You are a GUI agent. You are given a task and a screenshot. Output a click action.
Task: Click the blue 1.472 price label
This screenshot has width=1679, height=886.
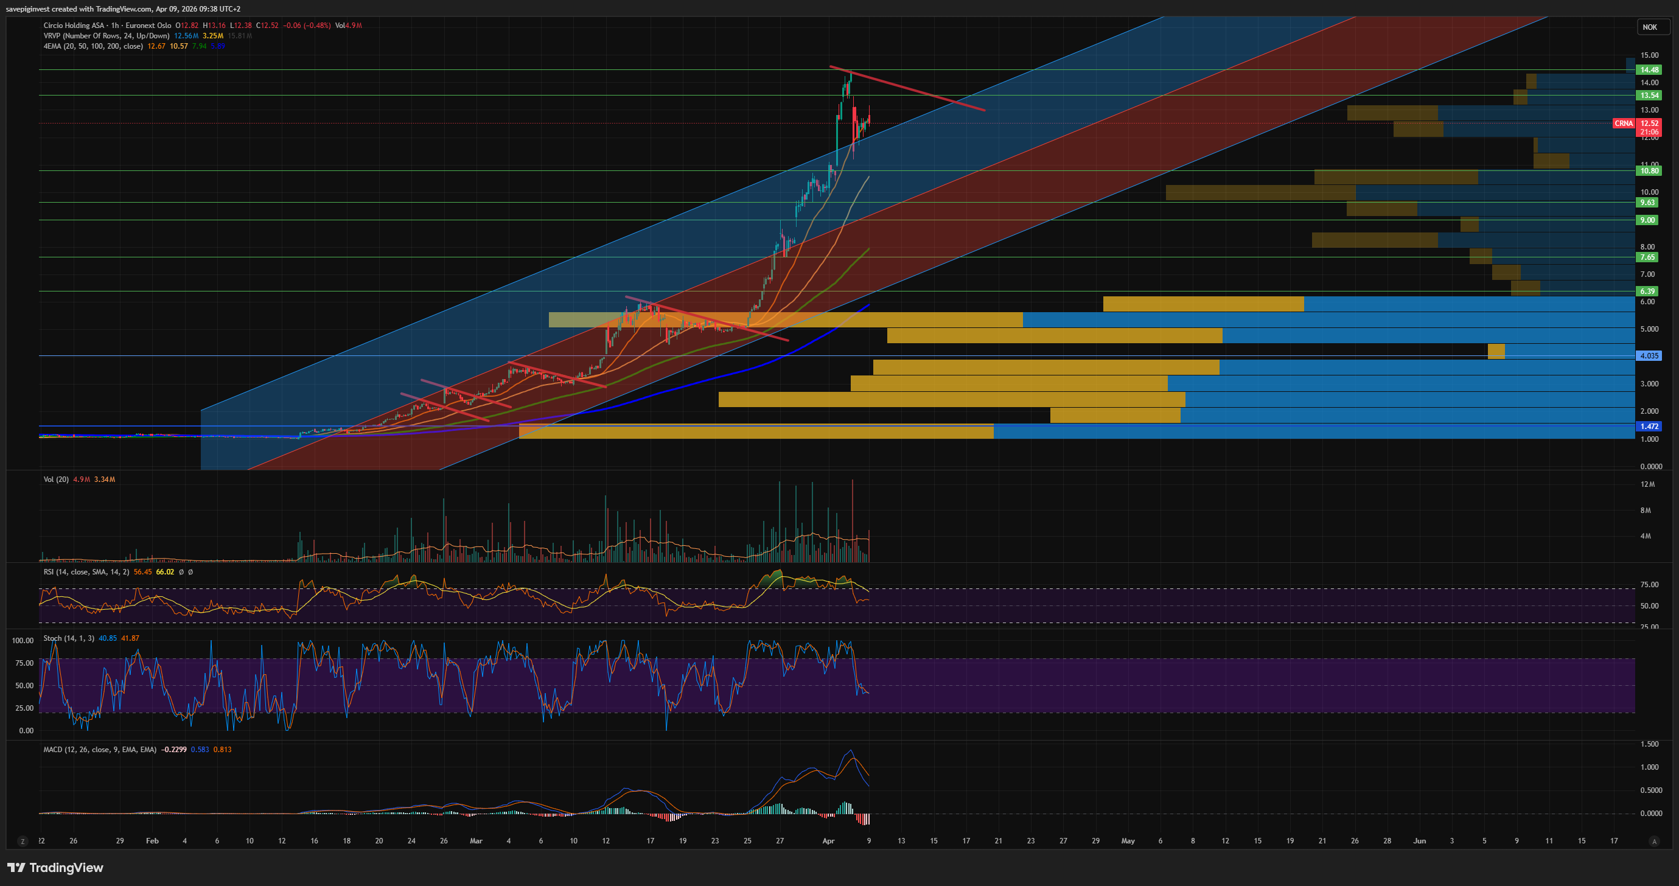(1649, 427)
